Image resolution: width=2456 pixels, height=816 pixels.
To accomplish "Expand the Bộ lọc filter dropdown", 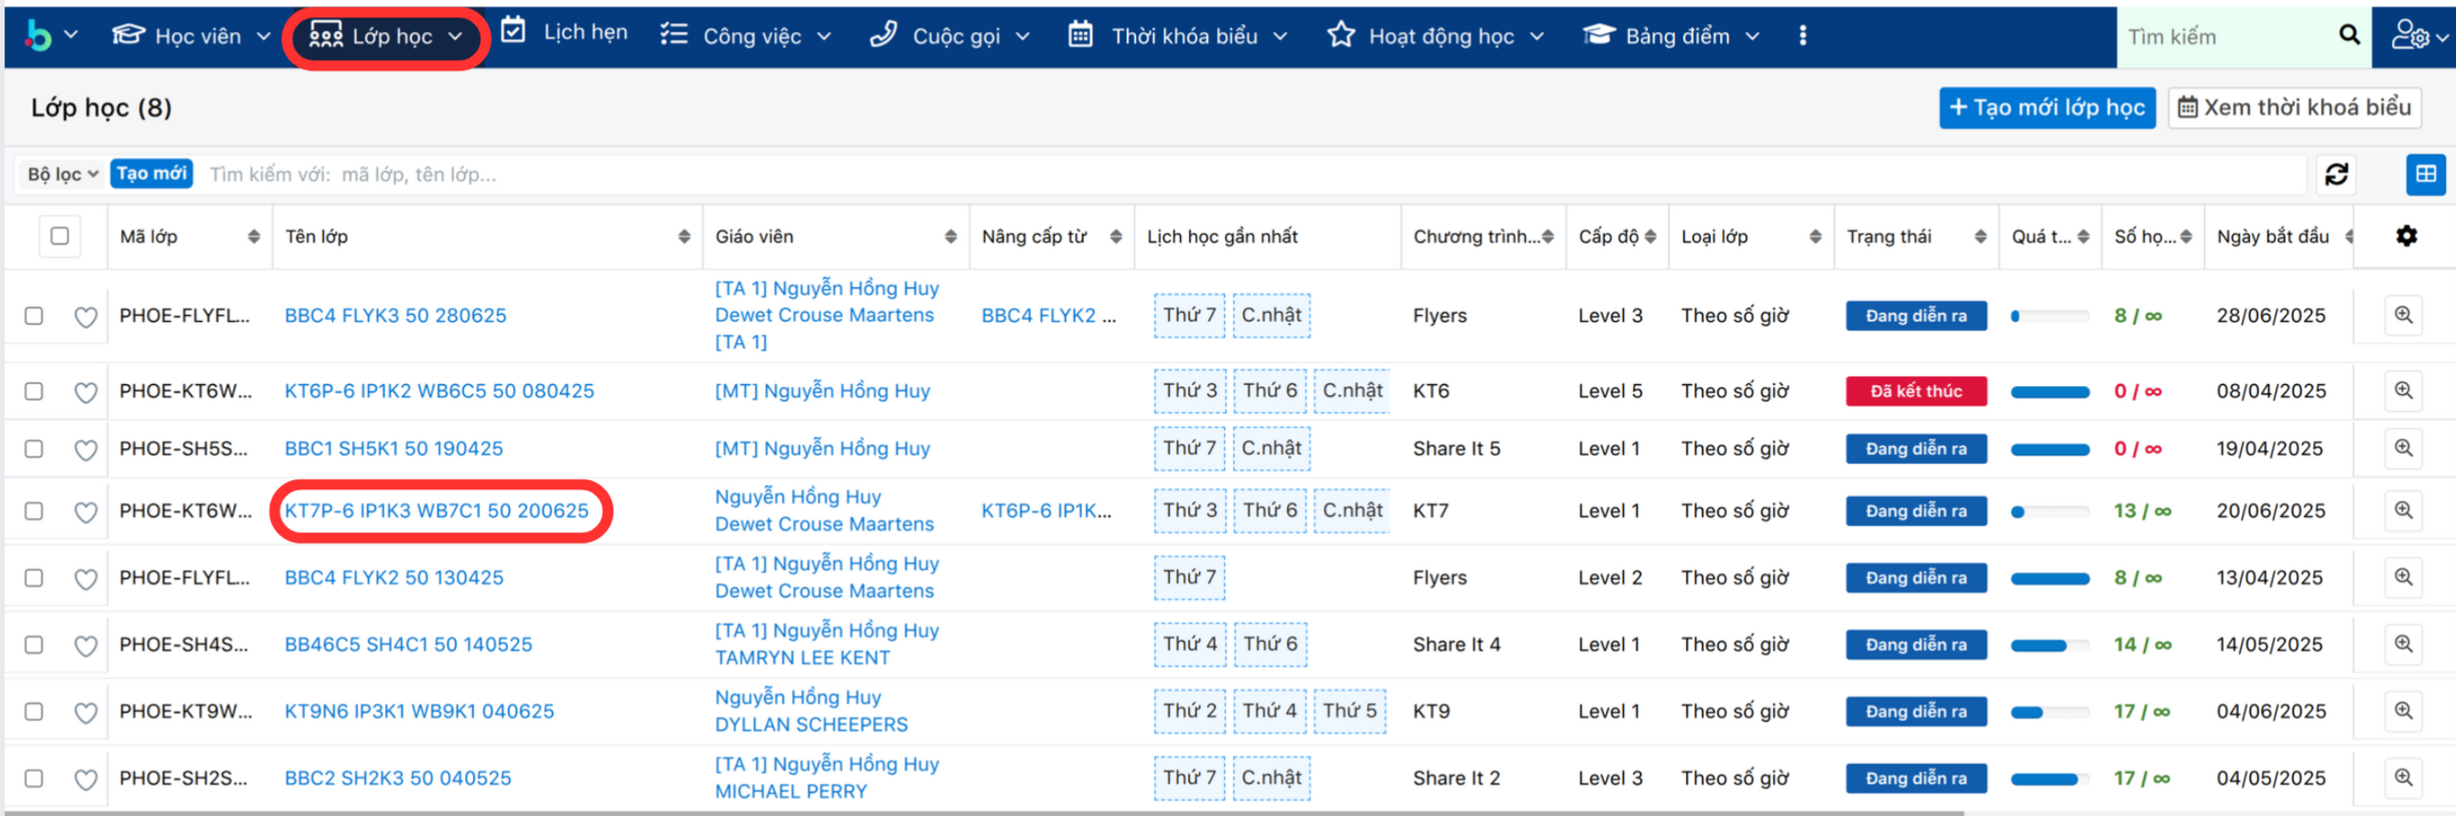I will click(62, 175).
